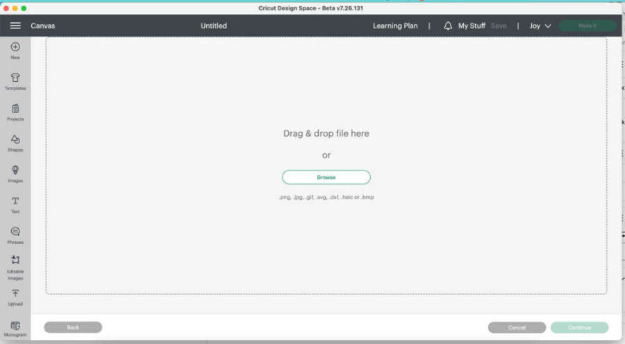Cancel the upload
The height and width of the screenshot is (344, 625).
[517, 327]
